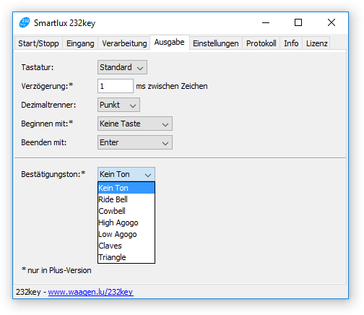Switch to the Start/Stopp tab
This screenshot has height=315, width=364.
coord(38,43)
